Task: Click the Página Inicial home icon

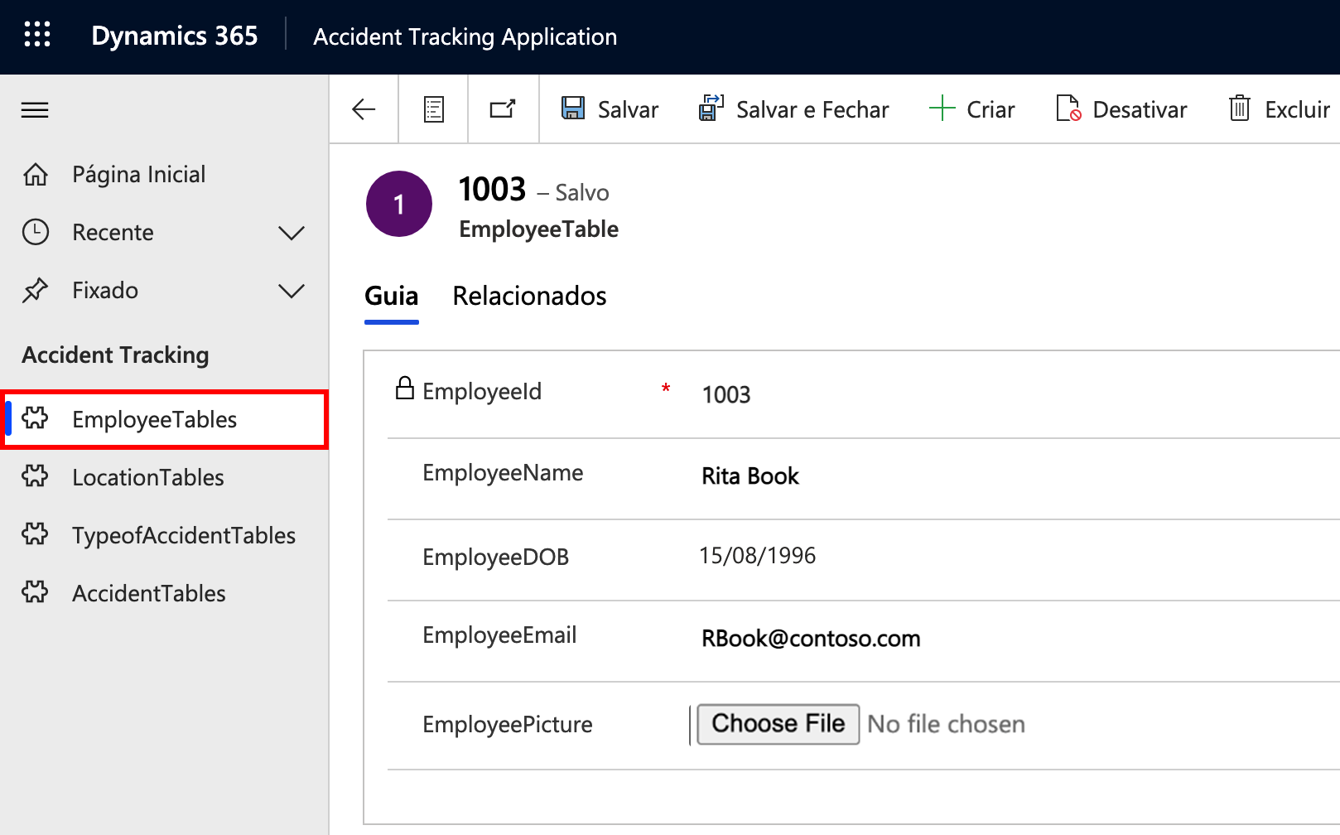Action: 36,174
